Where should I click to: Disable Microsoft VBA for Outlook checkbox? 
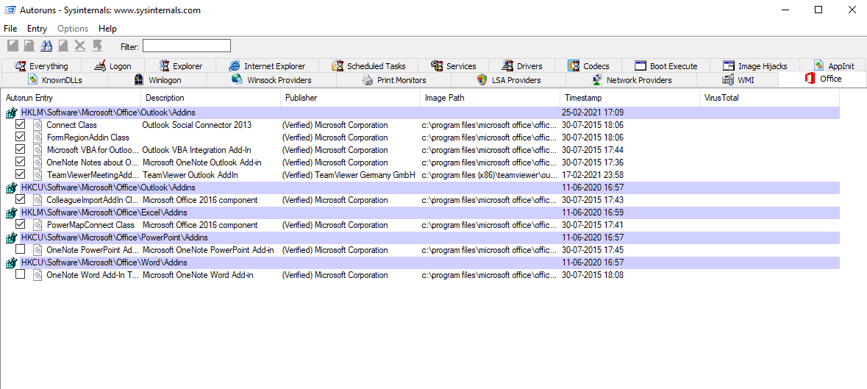click(21, 149)
